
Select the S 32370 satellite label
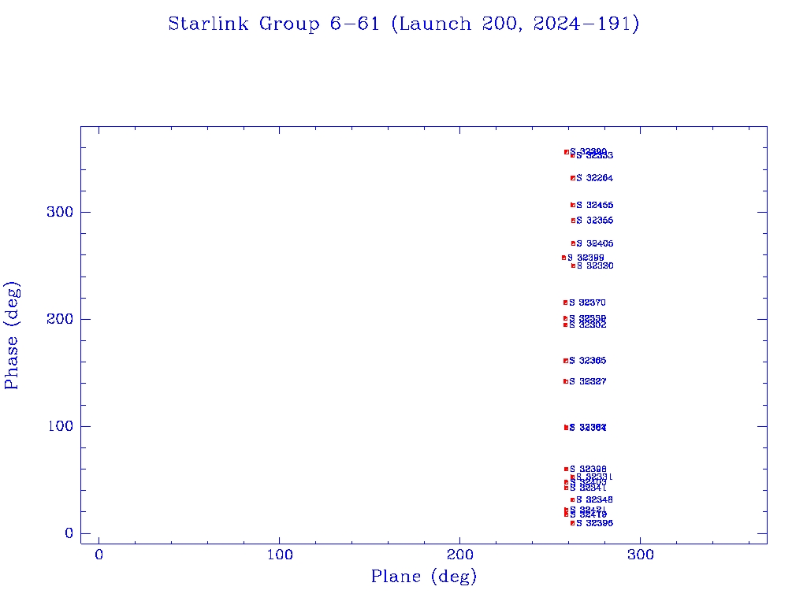click(587, 303)
